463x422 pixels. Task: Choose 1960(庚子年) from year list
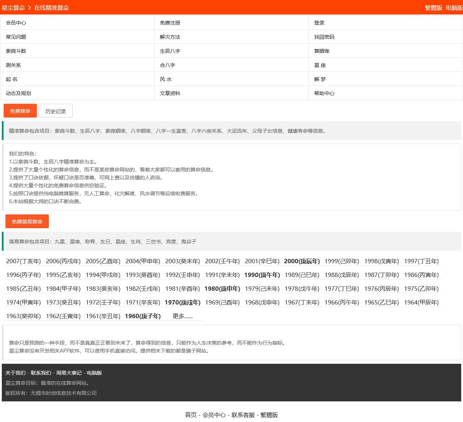[143, 316]
